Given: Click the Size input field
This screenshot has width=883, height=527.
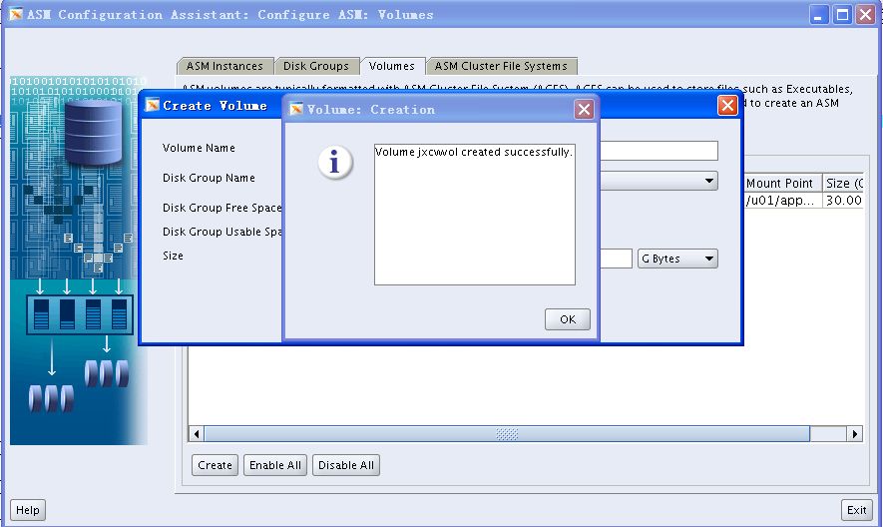Looking at the screenshot, I should point(616,259).
